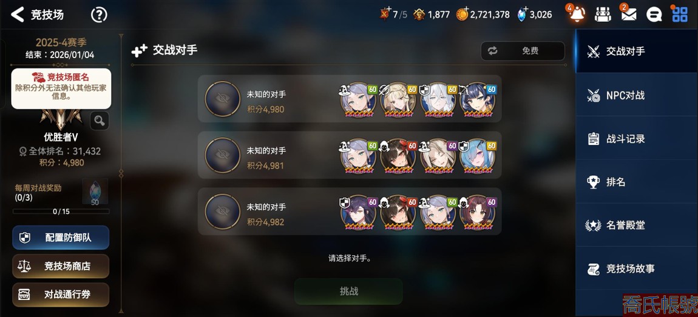The width and height of the screenshot is (698, 317).
Task: Click the magnifier icon under the rank emblem
Action: coord(100,121)
